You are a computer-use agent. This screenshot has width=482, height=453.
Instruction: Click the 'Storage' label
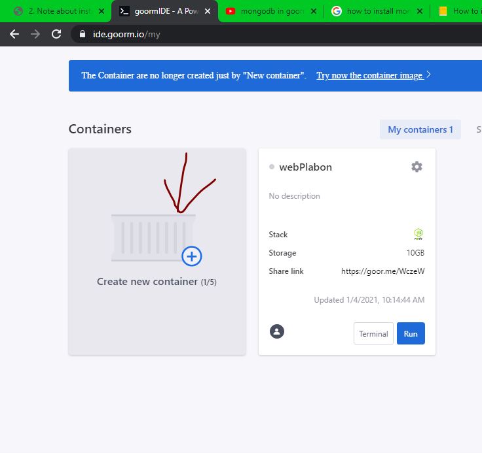pos(282,253)
